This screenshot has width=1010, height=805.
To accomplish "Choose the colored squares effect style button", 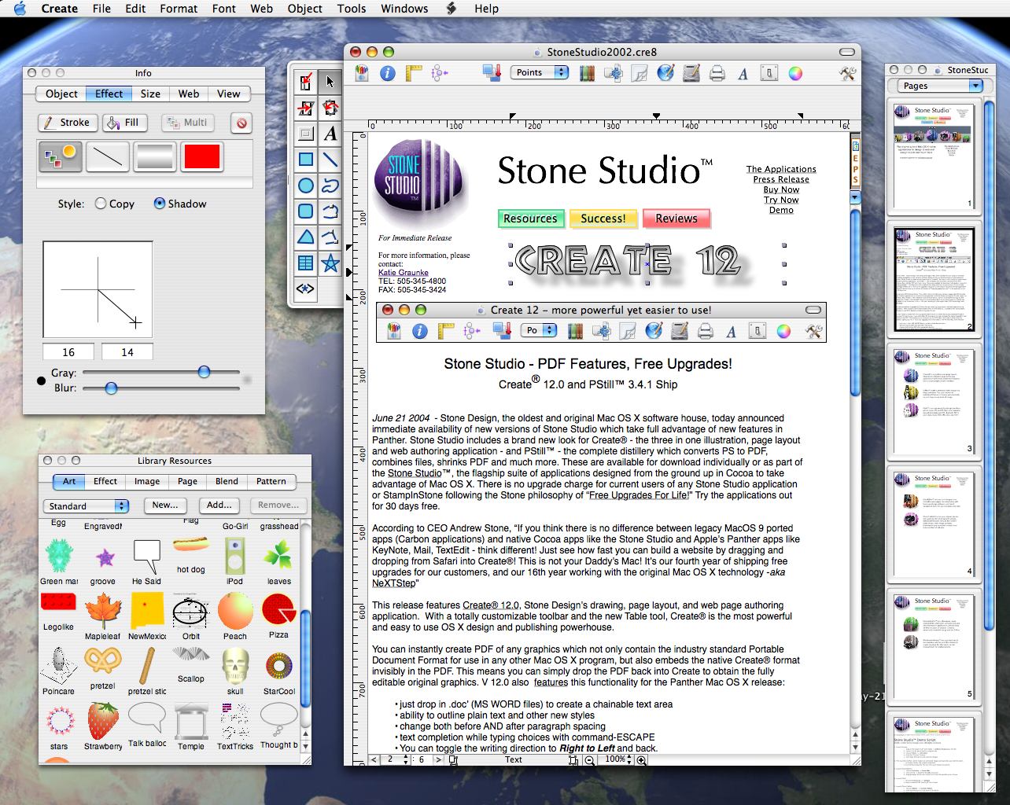I will 61,156.
